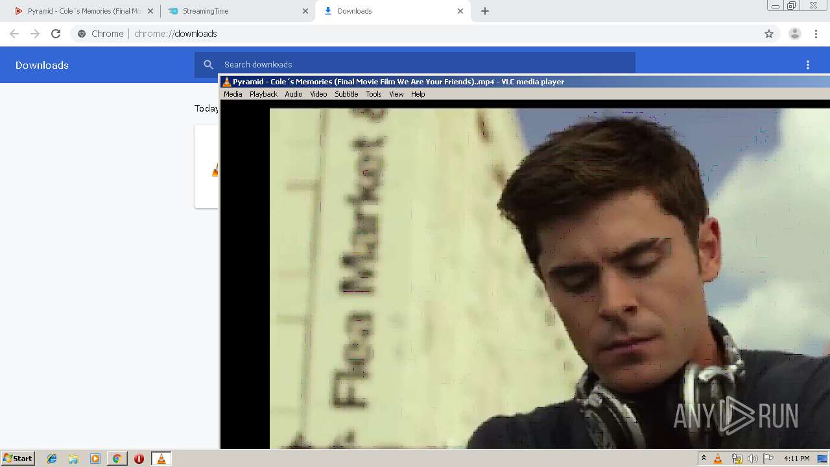Open the Action Center flag icon
The height and width of the screenshot is (467, 830).
click(x=768, y=459)
